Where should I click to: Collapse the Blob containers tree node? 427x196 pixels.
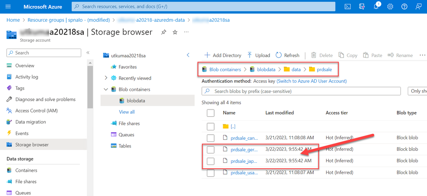(106, 89)
